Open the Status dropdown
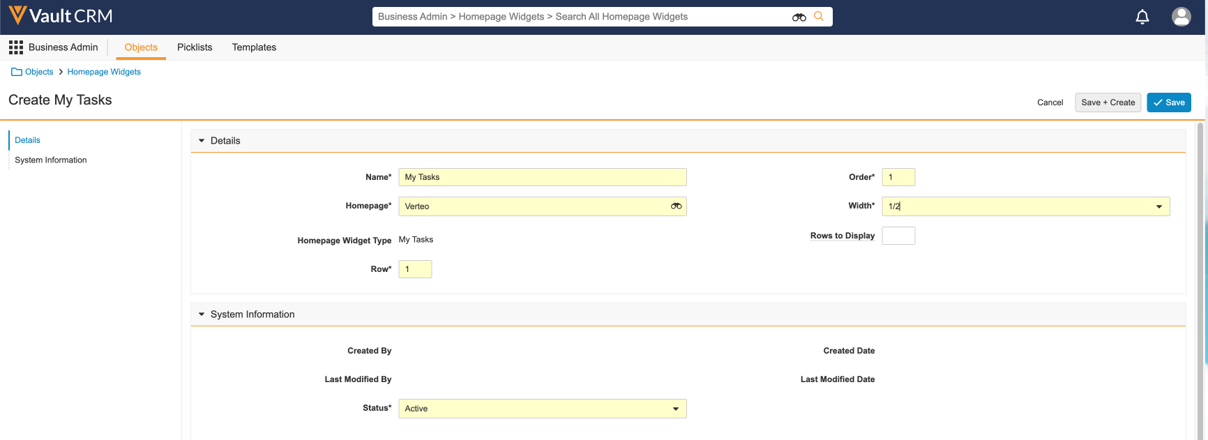 tap(675, 409)
